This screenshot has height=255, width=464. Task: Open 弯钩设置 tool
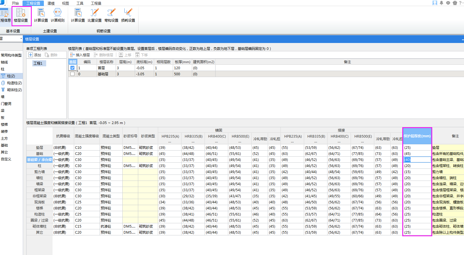click(x=111, y=16)
